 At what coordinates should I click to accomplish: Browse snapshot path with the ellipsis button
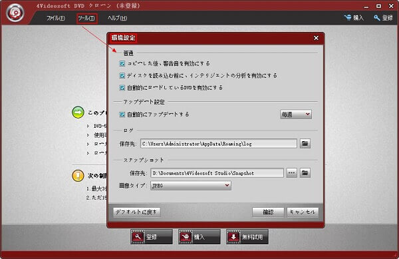pos(292,173)
